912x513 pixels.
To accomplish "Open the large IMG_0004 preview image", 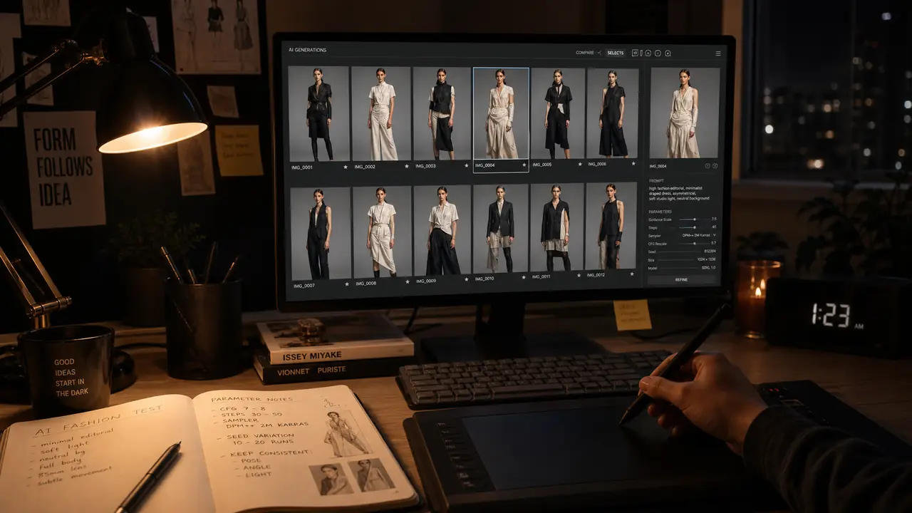I will point(684,113).
